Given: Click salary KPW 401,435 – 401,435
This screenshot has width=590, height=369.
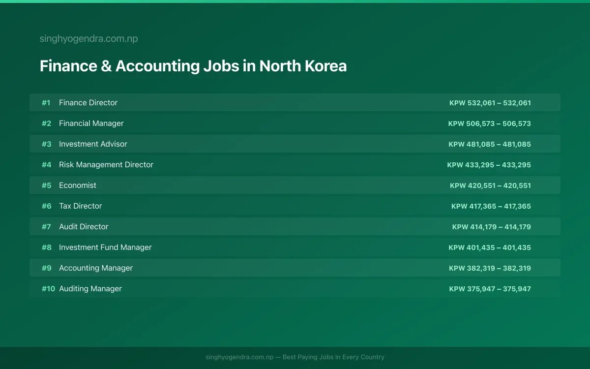Looking at the screenshot, I should (x=490, y=247).
